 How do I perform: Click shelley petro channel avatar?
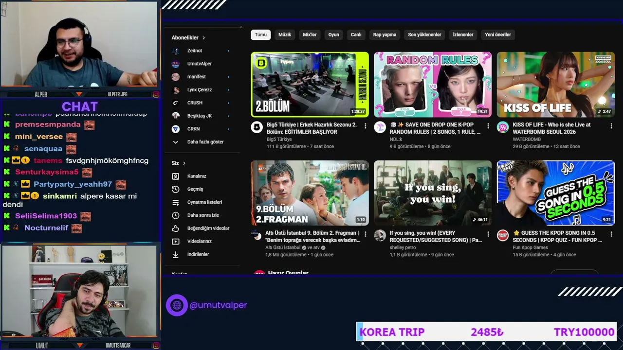coord(380,236)
